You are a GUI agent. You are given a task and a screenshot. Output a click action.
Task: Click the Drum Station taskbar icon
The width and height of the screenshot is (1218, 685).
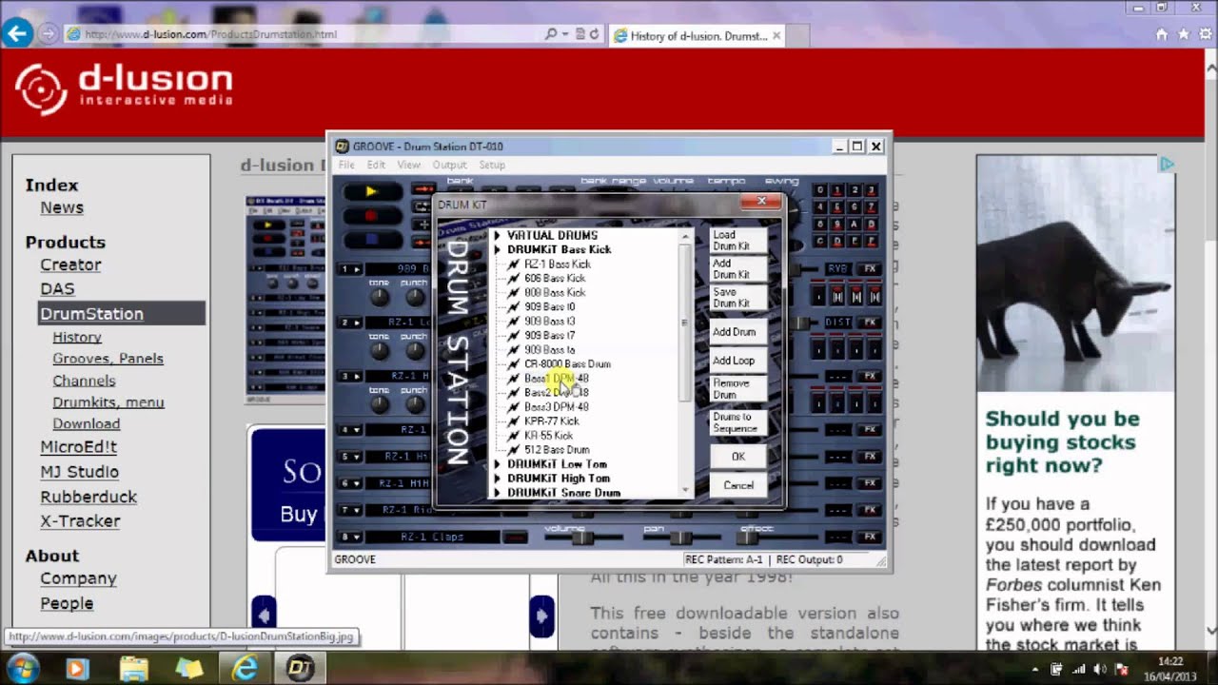[x=301, y=668]
